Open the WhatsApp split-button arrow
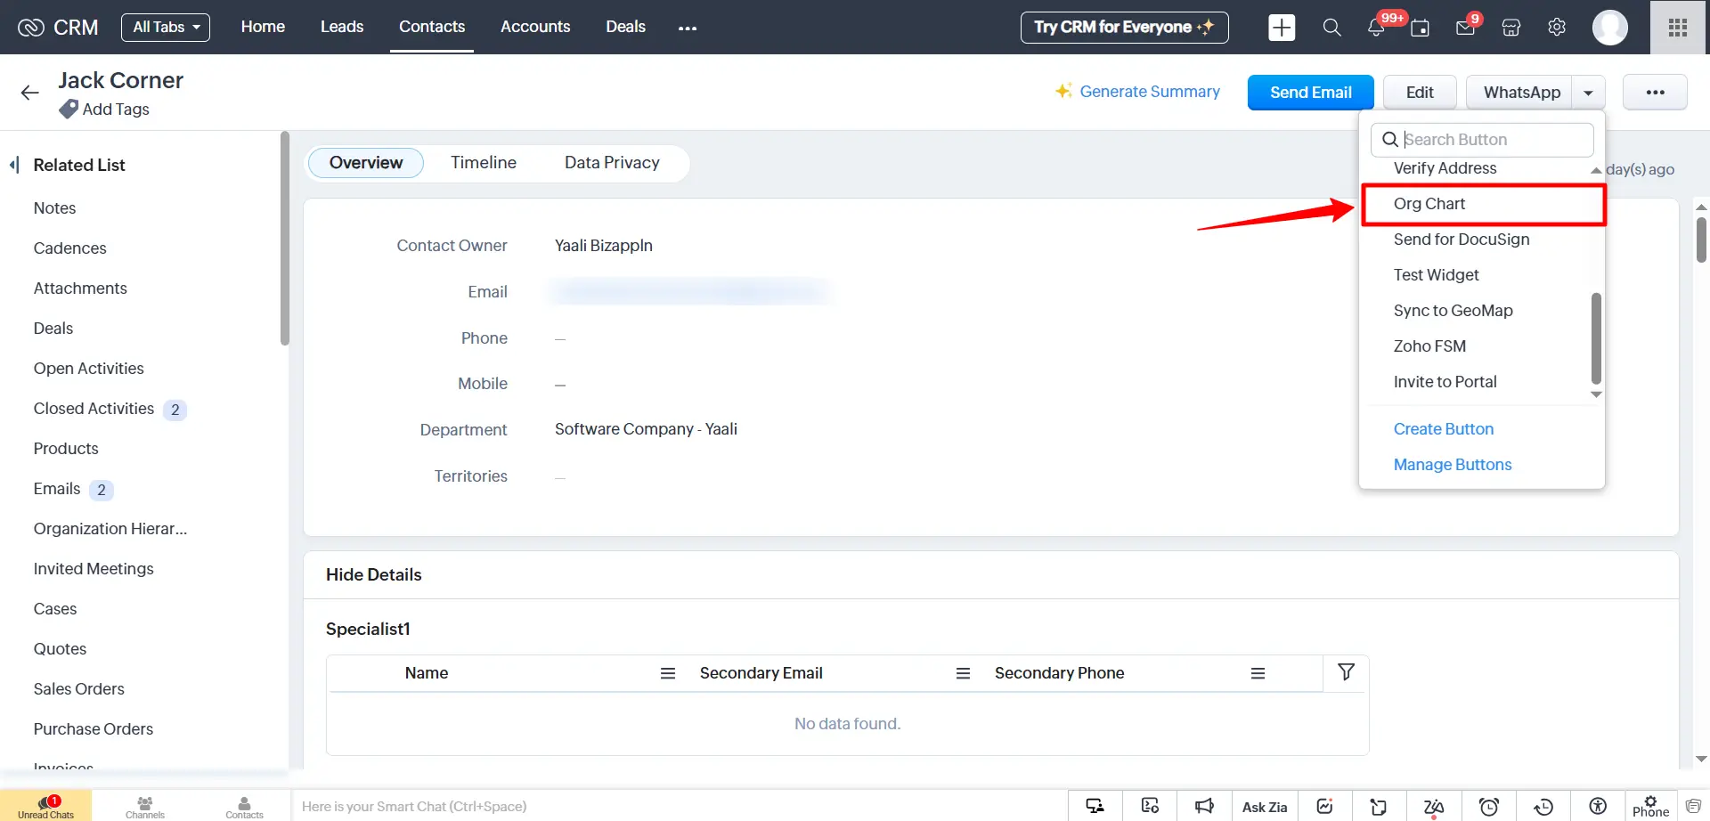 (x=1588, y=92)
